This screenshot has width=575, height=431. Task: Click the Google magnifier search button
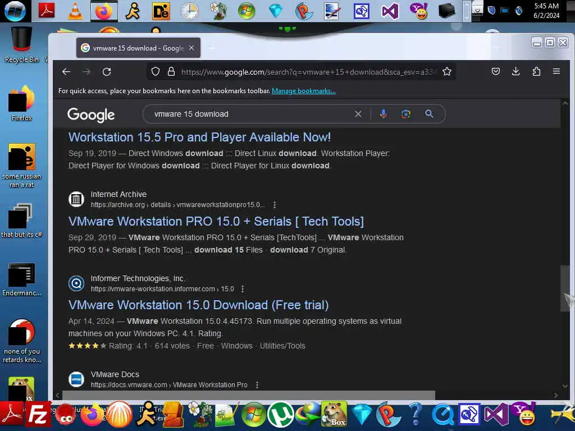(429, 114)
